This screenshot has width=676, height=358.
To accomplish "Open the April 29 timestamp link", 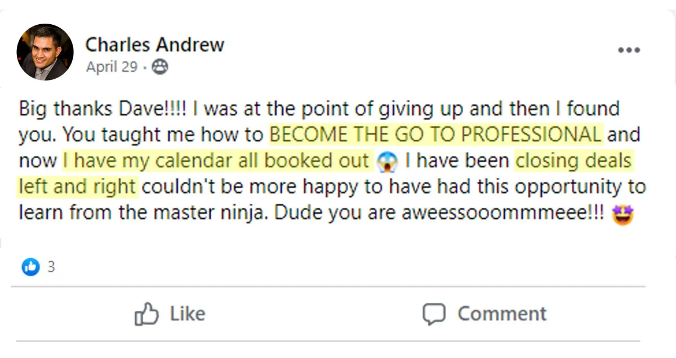I will pos(112,68).
